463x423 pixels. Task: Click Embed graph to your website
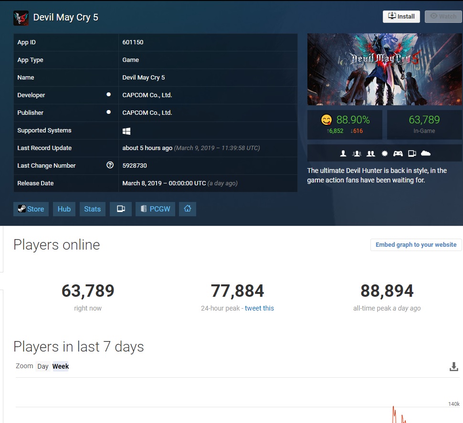(x=416, y=245)
